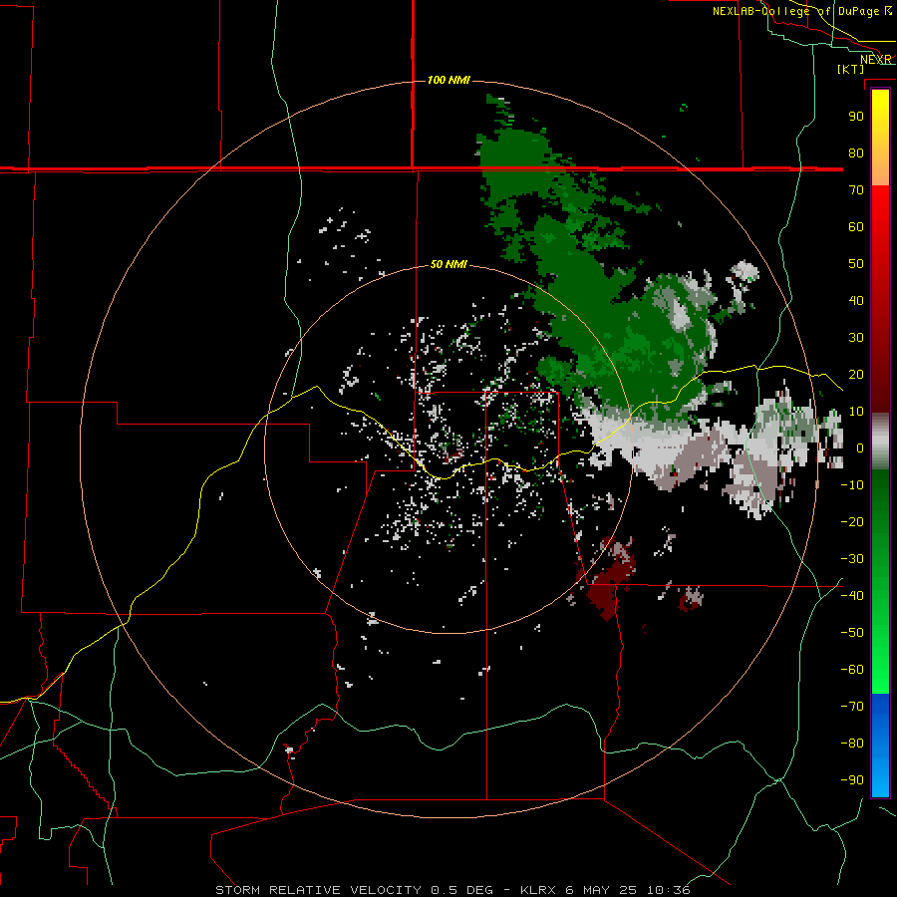897x897 pixels.
Task: Click the 90 value on the velocity scale
Action: click(856, 117)
